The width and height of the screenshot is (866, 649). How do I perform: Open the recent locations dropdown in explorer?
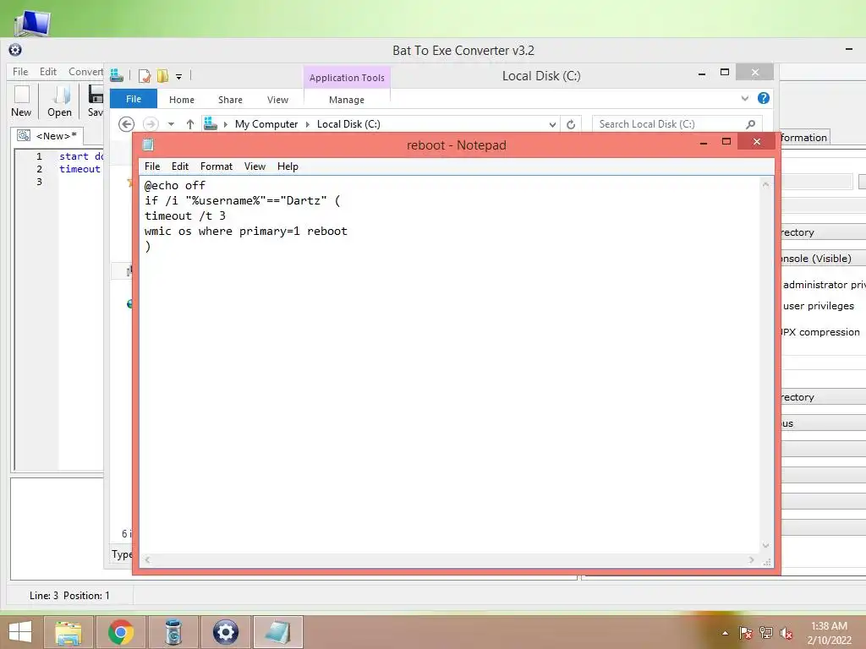(x=171, y=124)
